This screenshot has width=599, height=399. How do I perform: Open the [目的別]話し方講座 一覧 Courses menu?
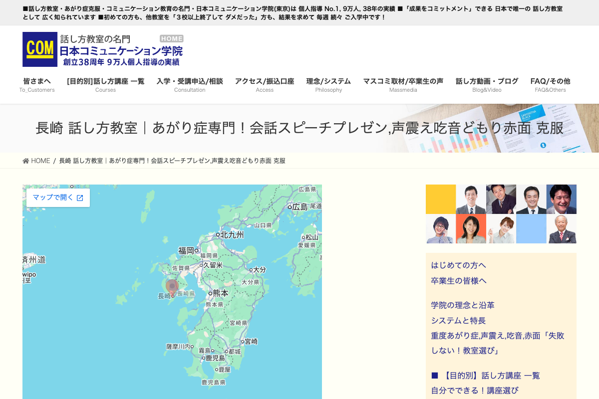[105, 85]
